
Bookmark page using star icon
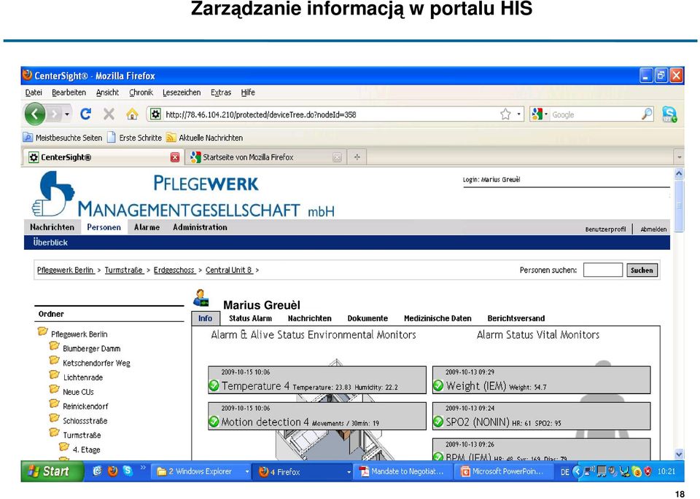[x=505, y=114]
